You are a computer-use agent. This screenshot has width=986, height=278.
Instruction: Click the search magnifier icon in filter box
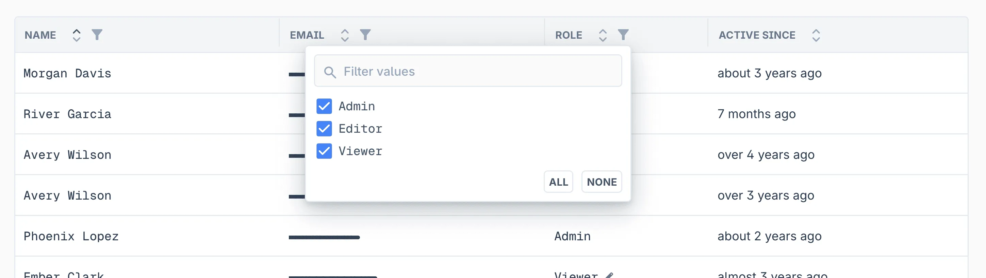pyautogui.click(x=330, y=72)
